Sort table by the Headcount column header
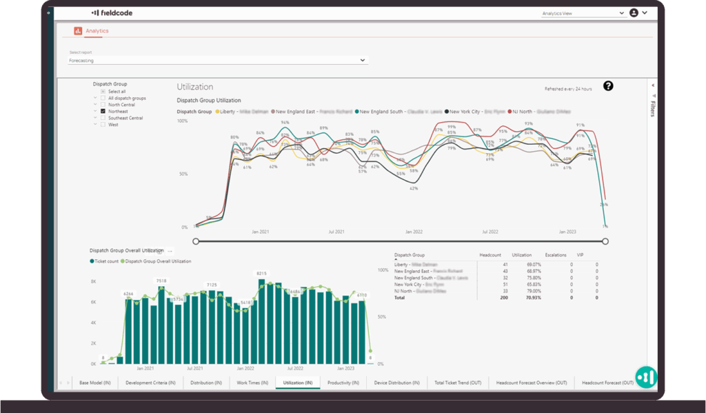This screenshot has width=706, height=413. [489, 255]
